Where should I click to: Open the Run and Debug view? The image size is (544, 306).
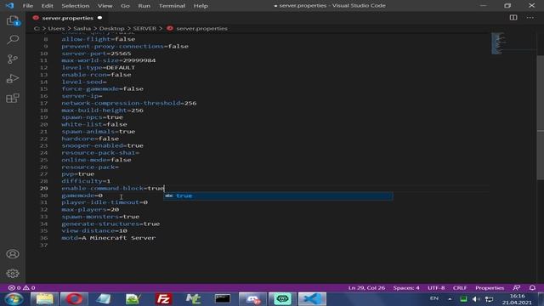point(13,79)
